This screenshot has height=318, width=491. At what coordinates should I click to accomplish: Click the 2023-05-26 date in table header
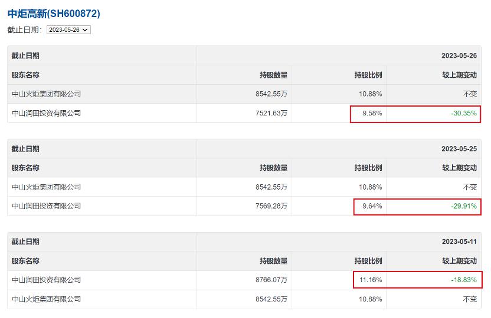point(459,56)
